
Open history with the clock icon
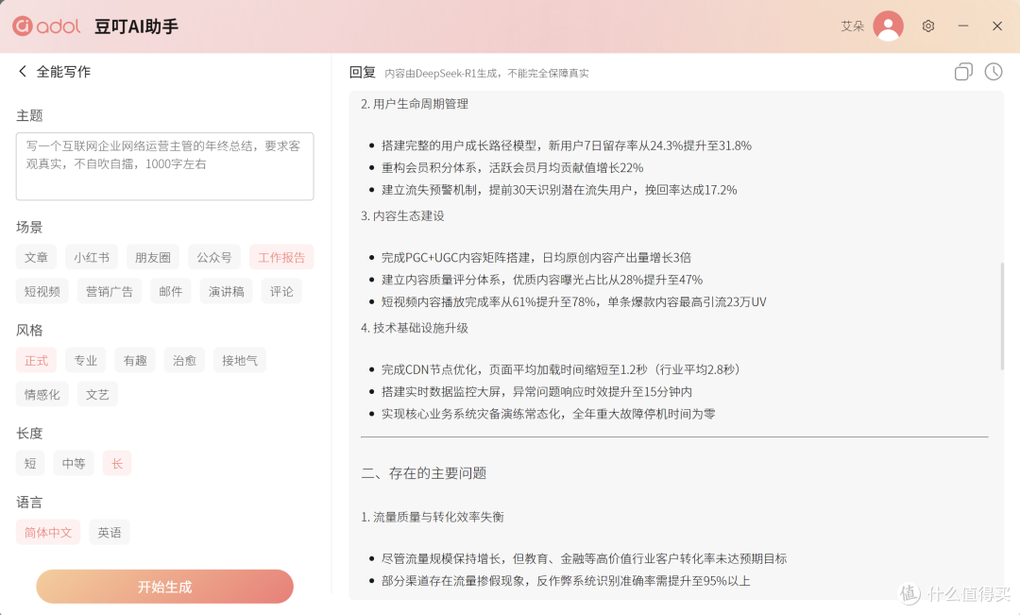click(x=994, y=72)
